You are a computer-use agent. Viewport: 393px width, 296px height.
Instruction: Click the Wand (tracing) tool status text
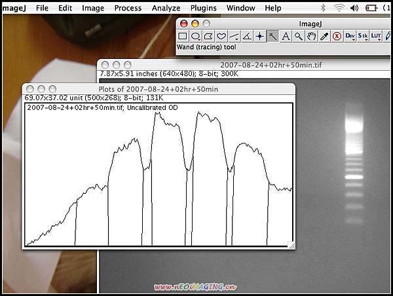tap(206, 47)
